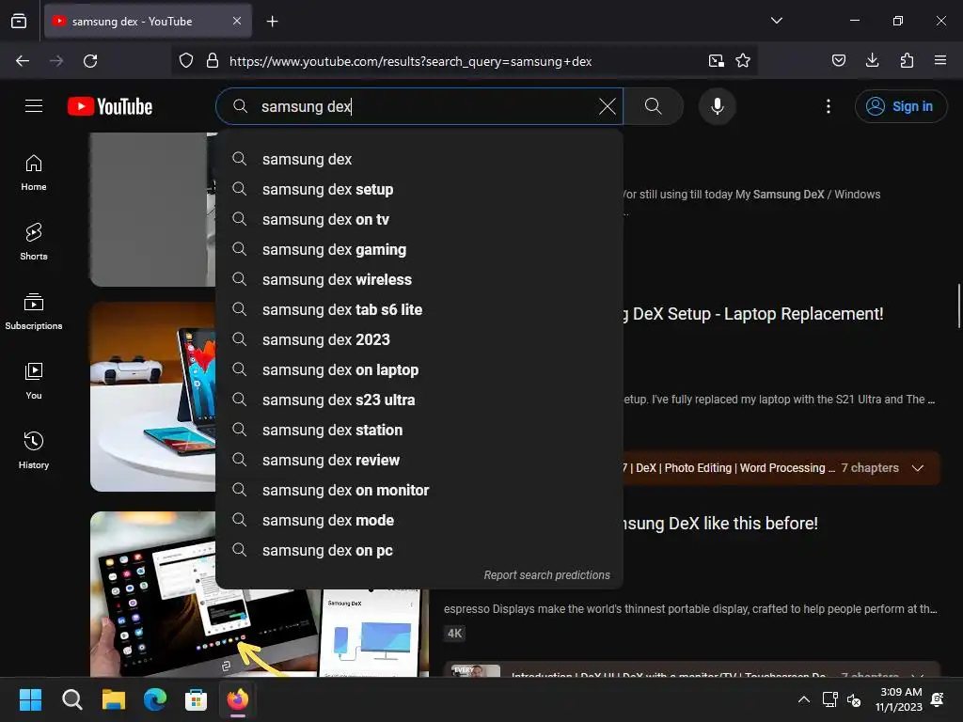Start voice search with the microphone

717,106
